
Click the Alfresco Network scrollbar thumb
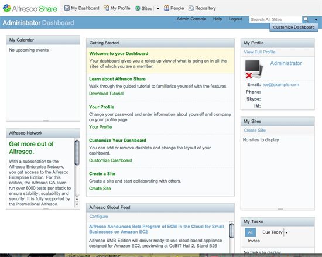77,152
